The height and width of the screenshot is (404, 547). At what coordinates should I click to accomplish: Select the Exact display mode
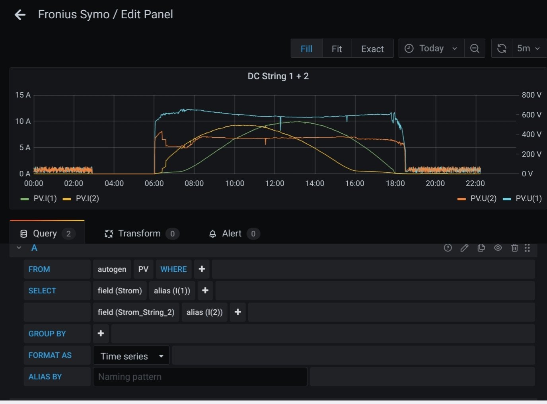(372, 49)
